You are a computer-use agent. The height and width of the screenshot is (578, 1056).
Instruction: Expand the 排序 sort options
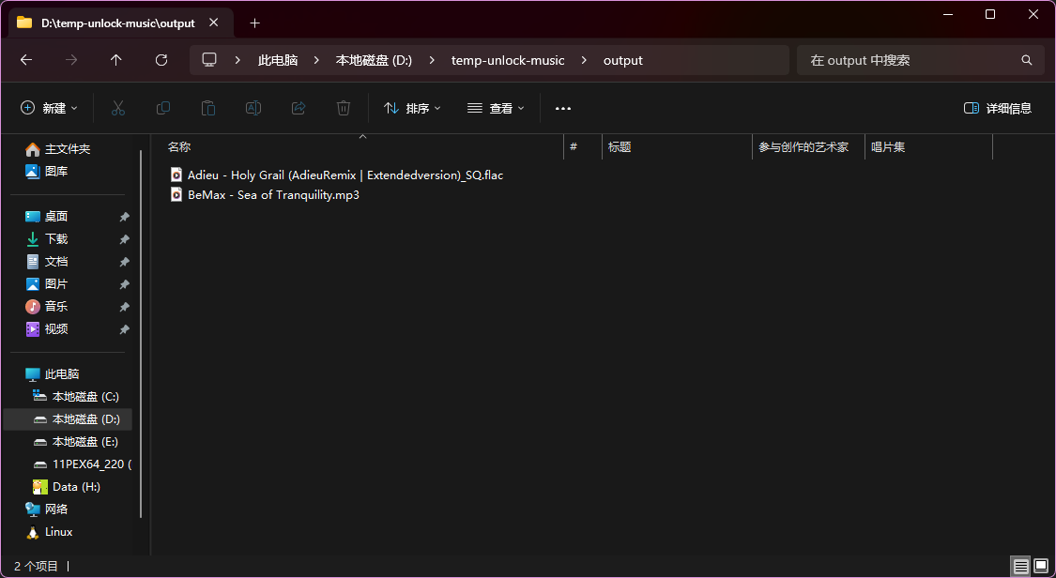click(x=412, y=109)
